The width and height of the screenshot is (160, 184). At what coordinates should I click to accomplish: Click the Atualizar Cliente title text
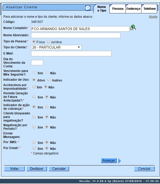tap(22, 7)
